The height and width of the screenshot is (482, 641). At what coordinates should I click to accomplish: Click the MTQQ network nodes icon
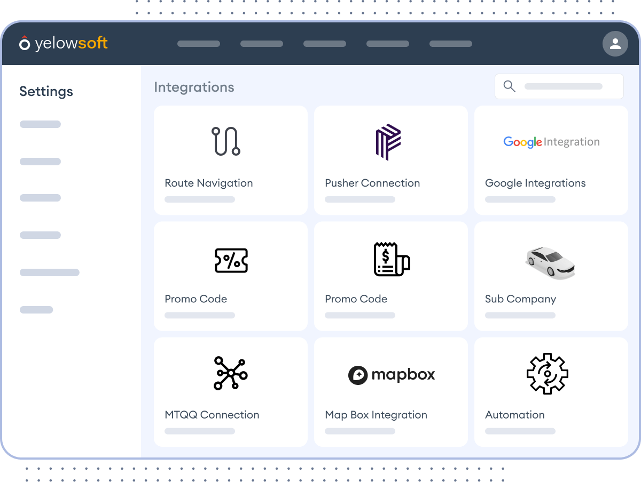pyautogui.click(x=230, y=373)
